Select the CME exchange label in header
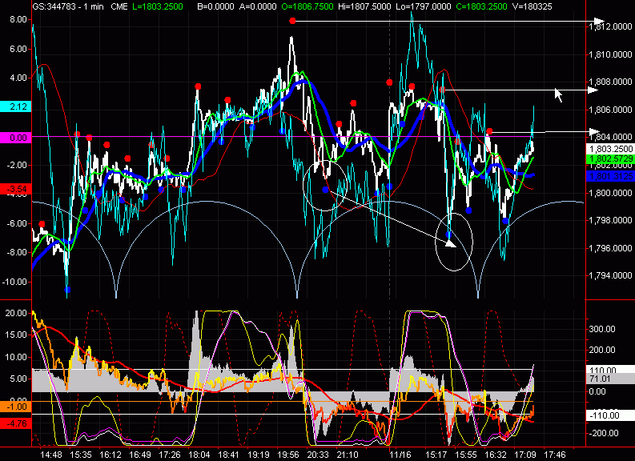 (x=119, y=6)
